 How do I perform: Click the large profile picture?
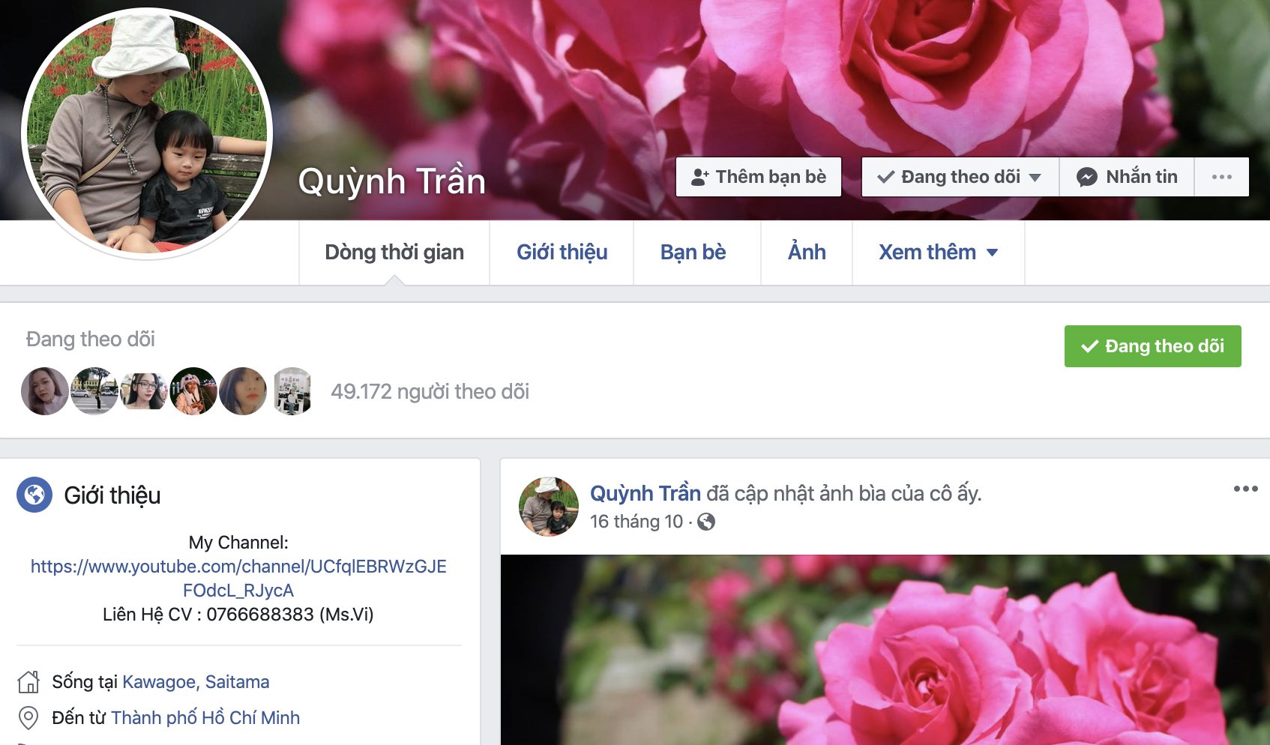pyautogui.click(x=147, y=135)
